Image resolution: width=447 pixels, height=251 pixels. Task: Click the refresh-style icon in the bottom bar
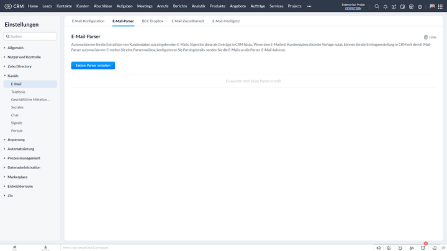(400, 248)
